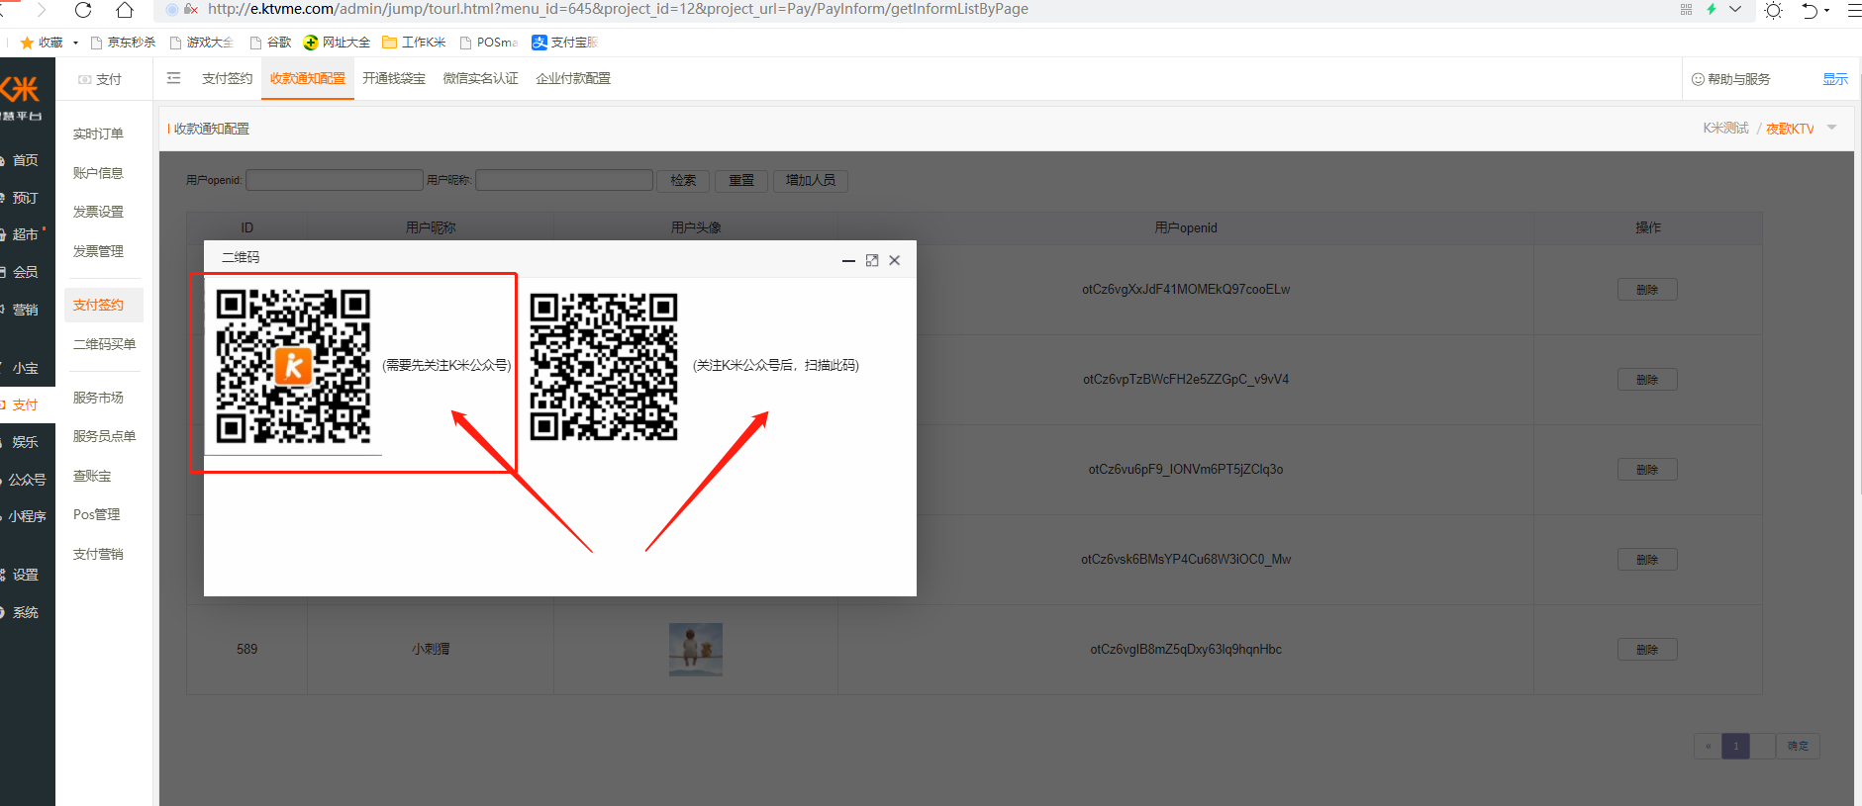Open 帮助与服务 help and service
1862x806 pixels.
(1731, 79)
